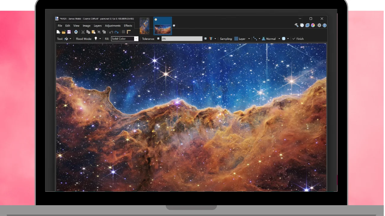Click the tolerance alpha mode icon
The height and width of the screenshot is (216, 385).
(x=211, y=39)
